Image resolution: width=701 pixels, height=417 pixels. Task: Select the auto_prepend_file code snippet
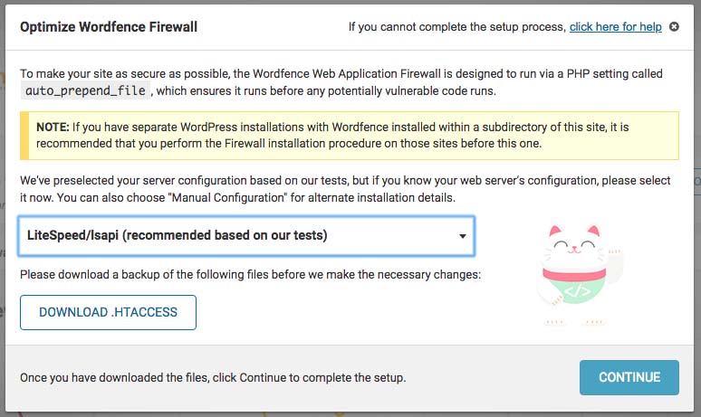[85, 90]
